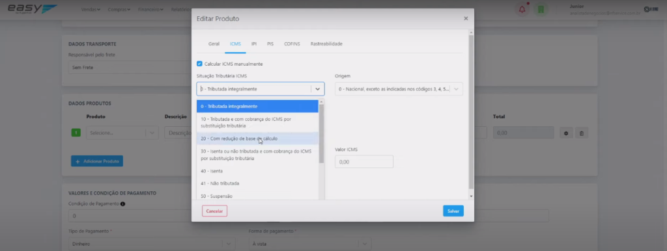Image resolution: width=667 pixels, height=251 pixels.
Task: Open the Relatórios menu
Action: click(181, 9)
